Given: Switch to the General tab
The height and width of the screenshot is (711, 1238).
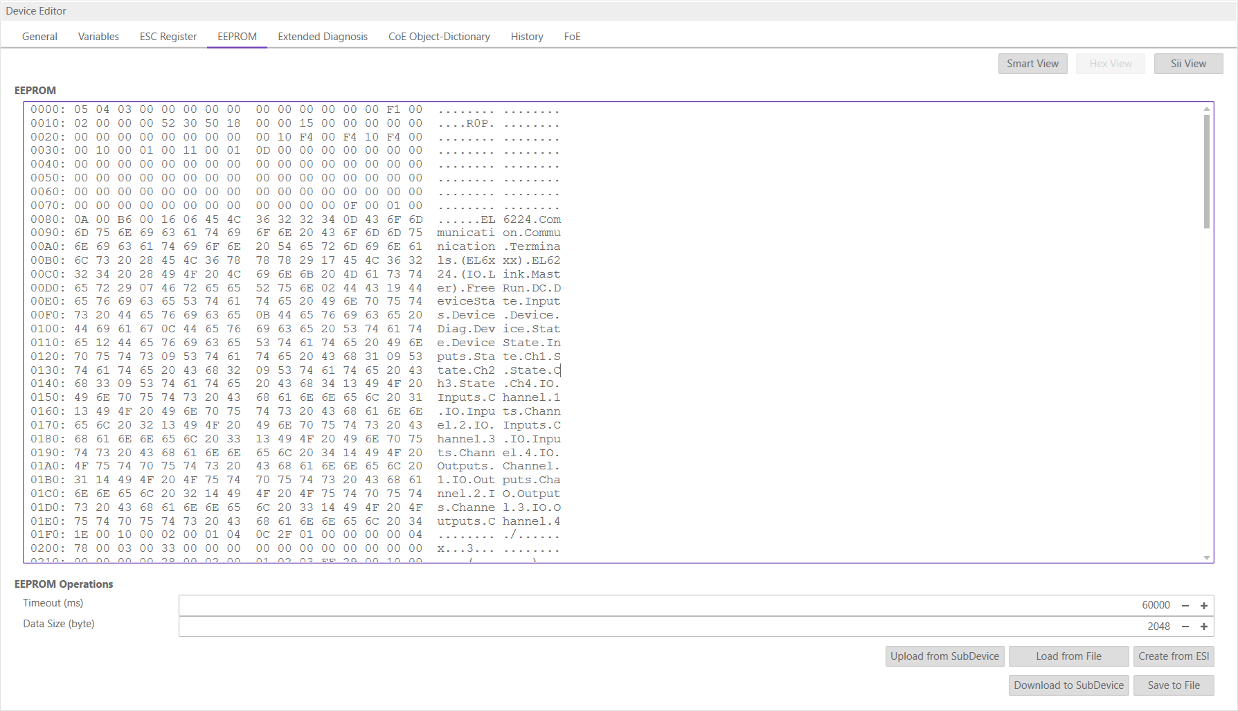Looking at the screenshot, I should [39, 36].
